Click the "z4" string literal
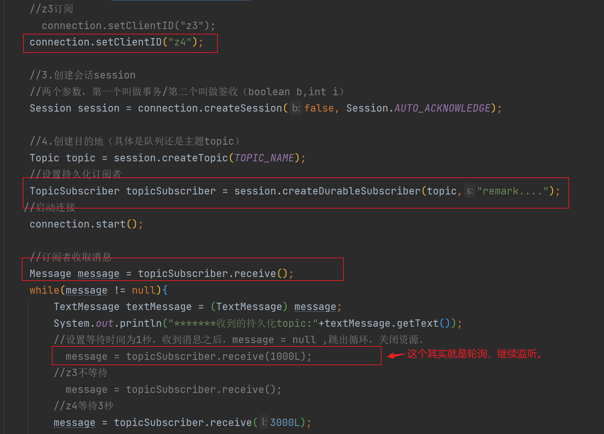This screenshot has width=604, height=434. point(180,42)
